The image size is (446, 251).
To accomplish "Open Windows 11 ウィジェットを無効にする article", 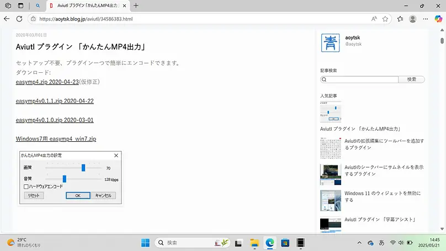I will pos(383,196).
